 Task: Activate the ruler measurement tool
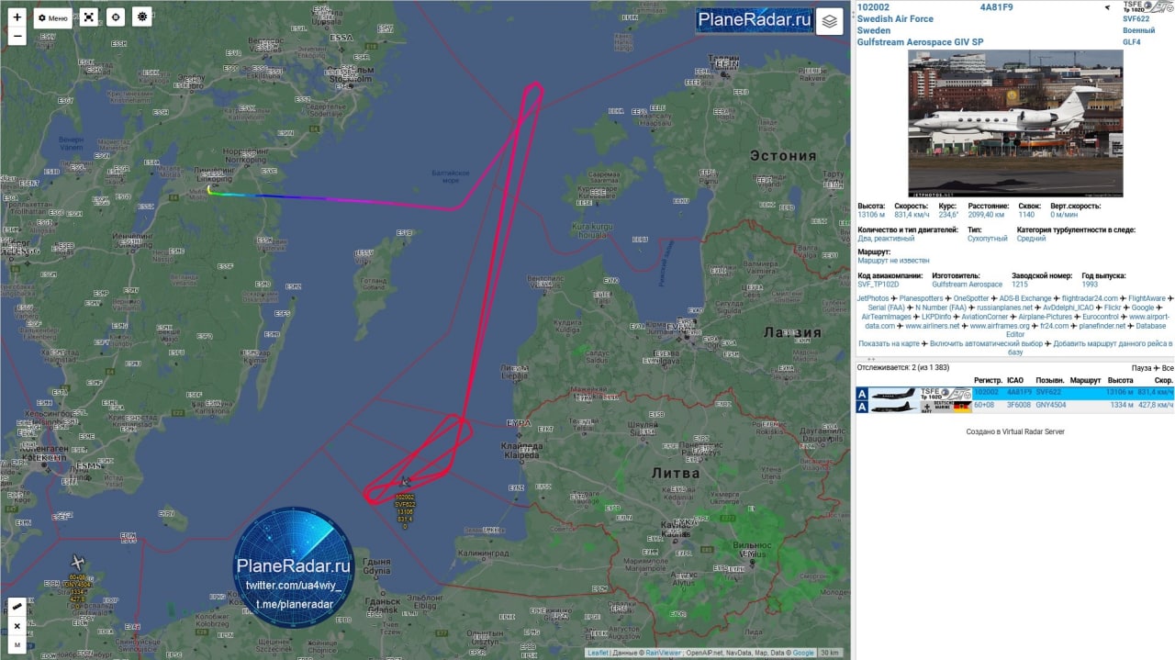pyautogui.click(x=17, y=607)
